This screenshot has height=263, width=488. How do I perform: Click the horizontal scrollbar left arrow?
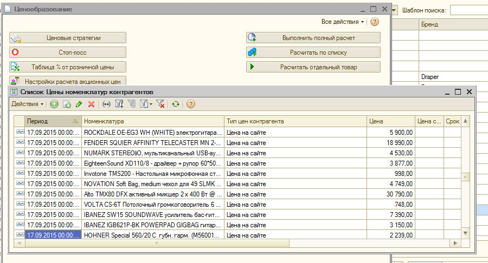[20, 243]
